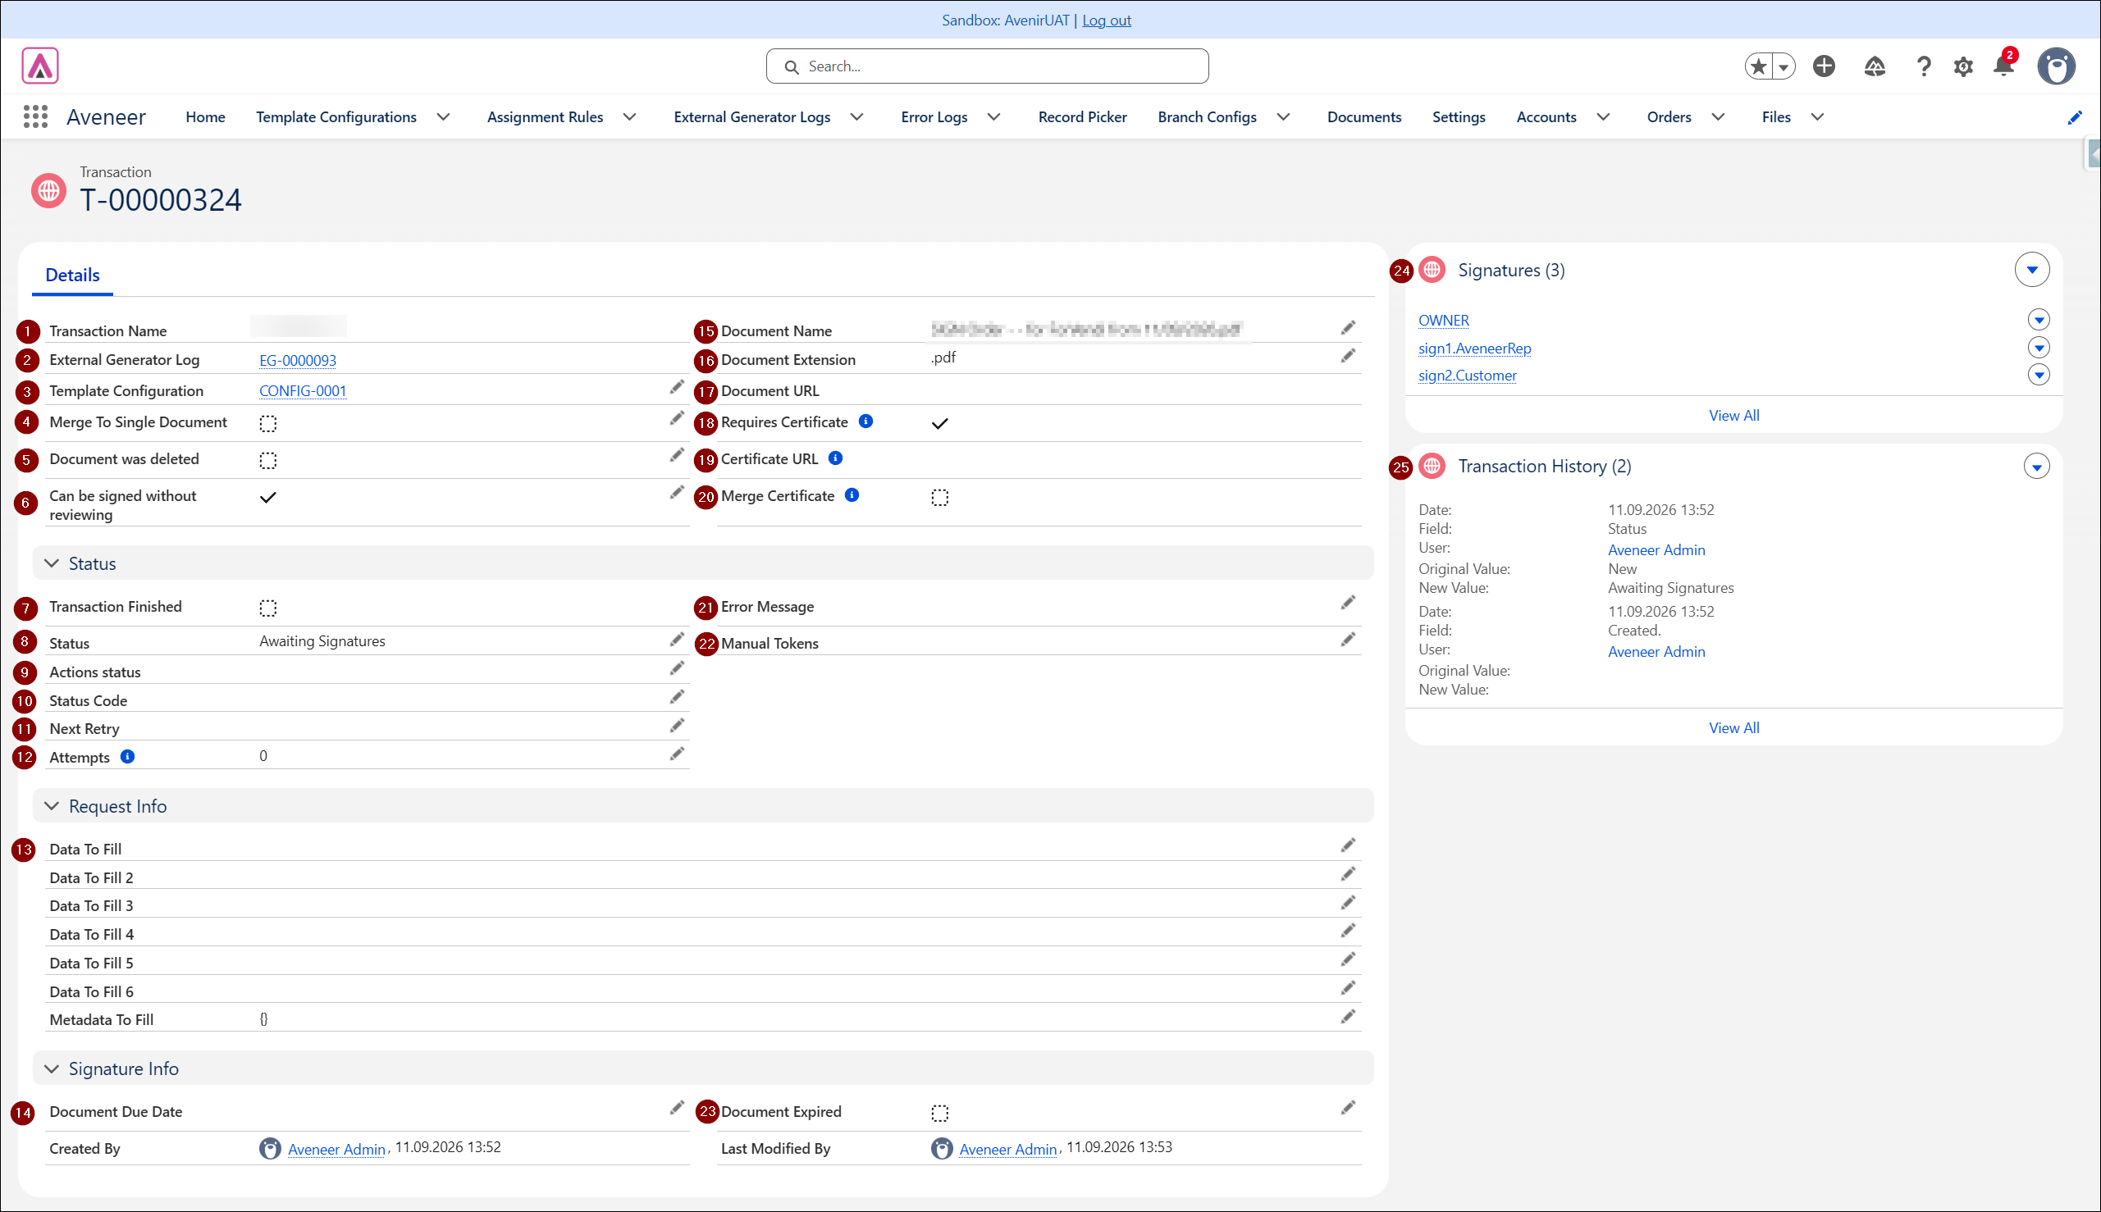Viewport: 2101px width, 1212px height.
Task: Open the user profile avatar
Action: tap(2056, 66)
